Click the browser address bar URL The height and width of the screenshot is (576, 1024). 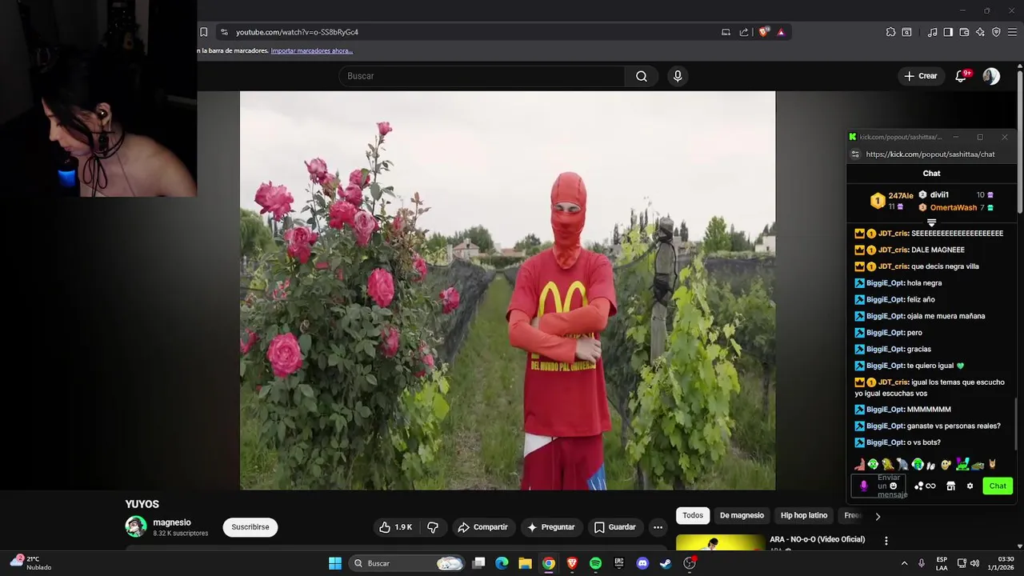pyautogui.click(x=297, y=32)
